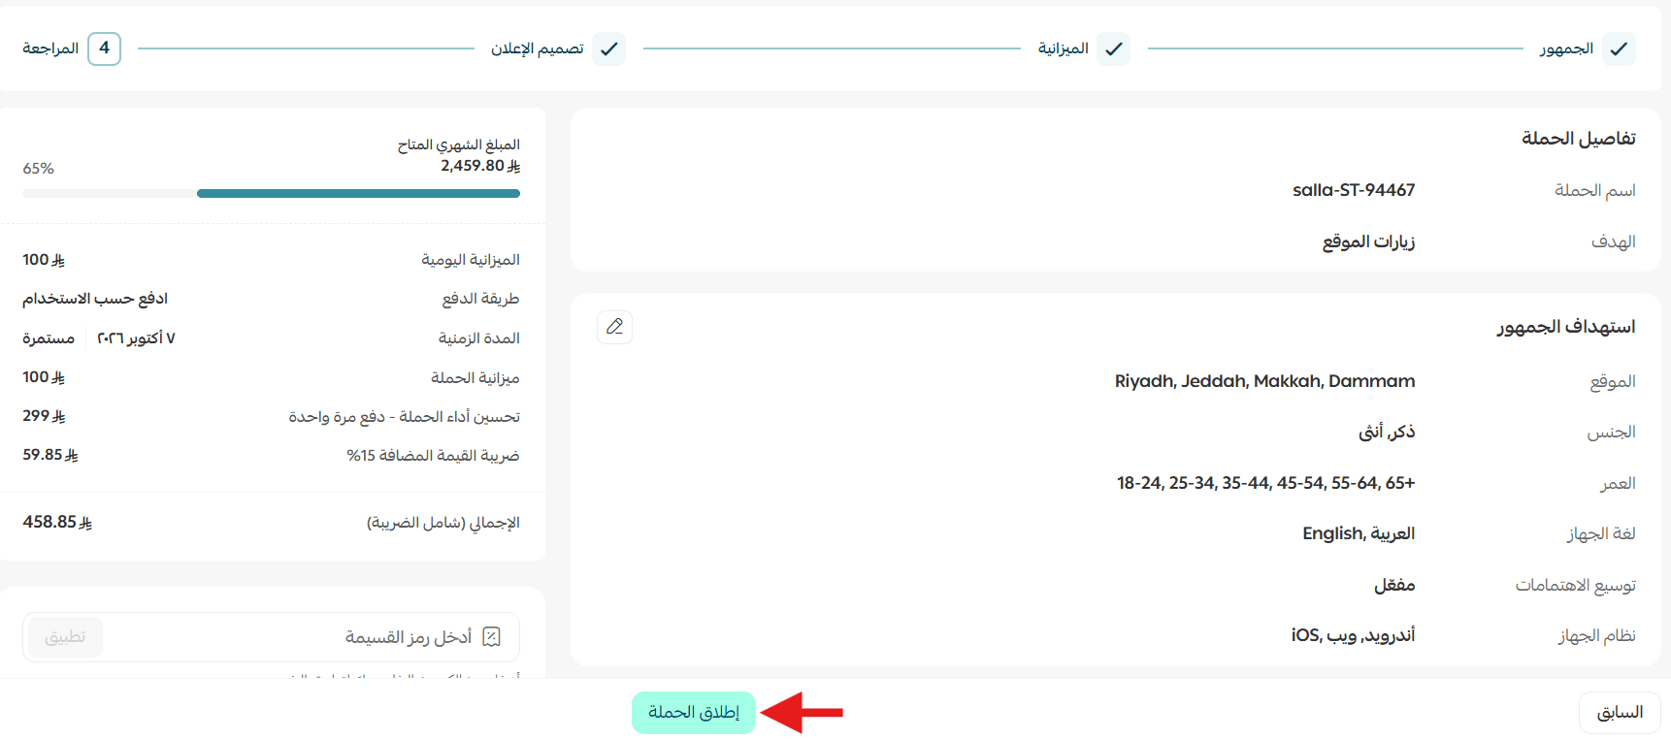Click campaign name salla-ST-94467
Screen dimensions: 1671x739
click(1354, 190)
